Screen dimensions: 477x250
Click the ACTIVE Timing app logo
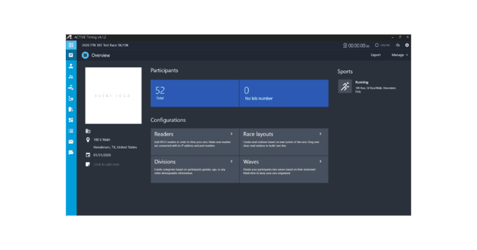(x=70, y=37)
